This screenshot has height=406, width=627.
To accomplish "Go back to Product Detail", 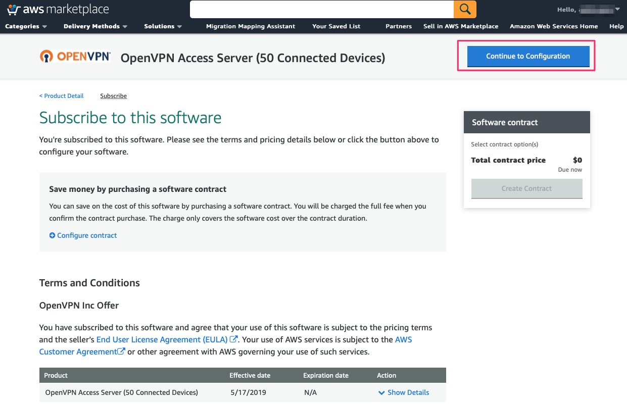I will tap(62, 96).
